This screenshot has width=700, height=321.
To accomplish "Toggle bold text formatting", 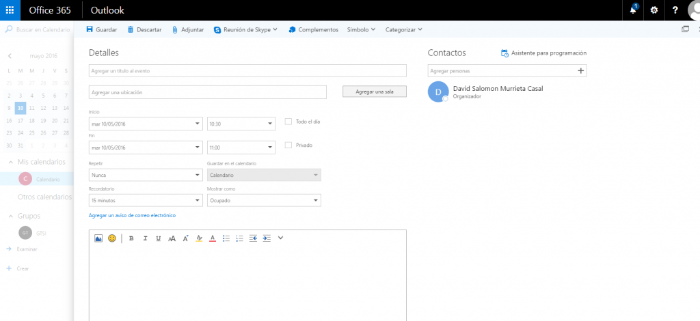I will coord(131,238).
